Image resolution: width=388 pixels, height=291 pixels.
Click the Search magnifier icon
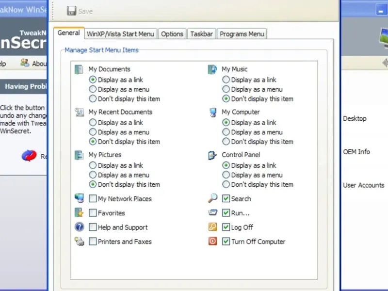click(x=212, y=198)
